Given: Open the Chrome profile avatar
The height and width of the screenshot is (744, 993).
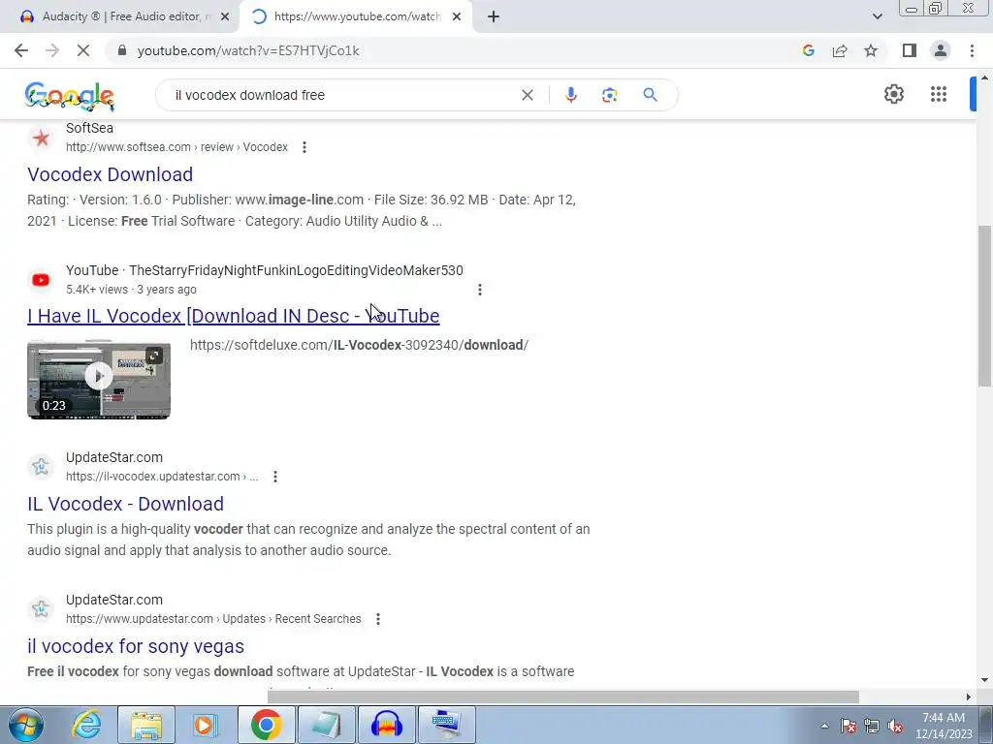Looking at the screenshot, I should 941,50.
